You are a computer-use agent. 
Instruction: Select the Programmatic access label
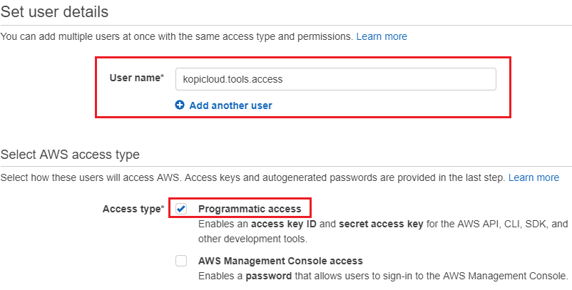click(x=250, y=209)
